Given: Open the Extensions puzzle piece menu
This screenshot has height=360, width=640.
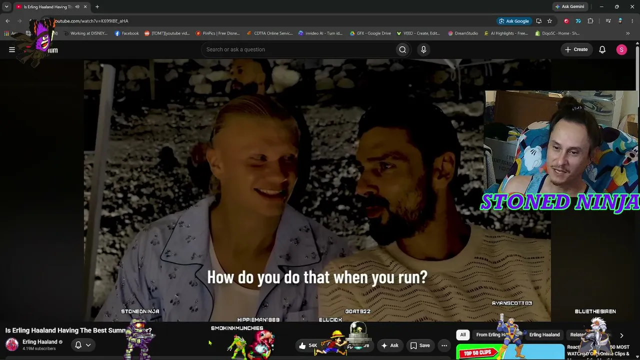Looking at the screenshot, I should (x=590, y=21).
